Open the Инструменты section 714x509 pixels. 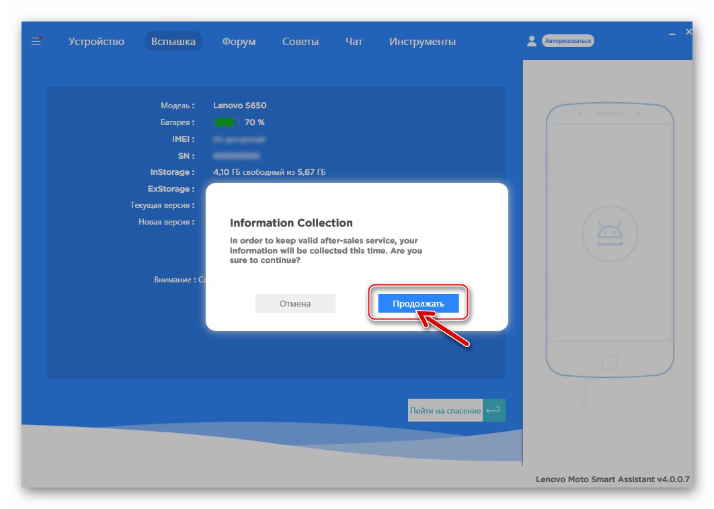[422, 42]
